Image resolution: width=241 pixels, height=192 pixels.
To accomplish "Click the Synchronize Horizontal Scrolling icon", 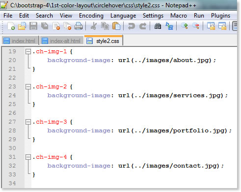I will (222, 26).
